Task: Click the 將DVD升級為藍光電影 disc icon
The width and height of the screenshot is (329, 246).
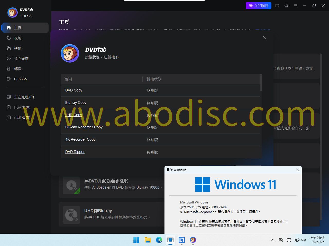Action: click(x=71, y=185)
